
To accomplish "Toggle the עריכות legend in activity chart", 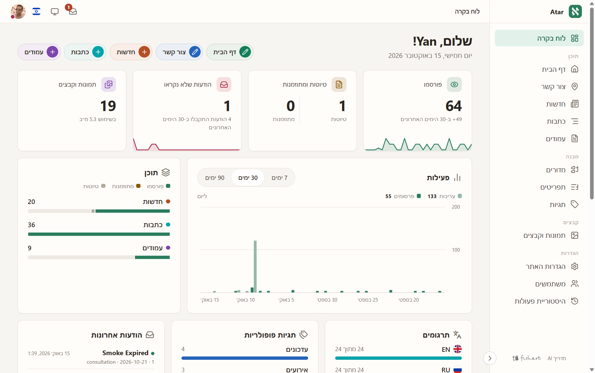I will [445, 196].
